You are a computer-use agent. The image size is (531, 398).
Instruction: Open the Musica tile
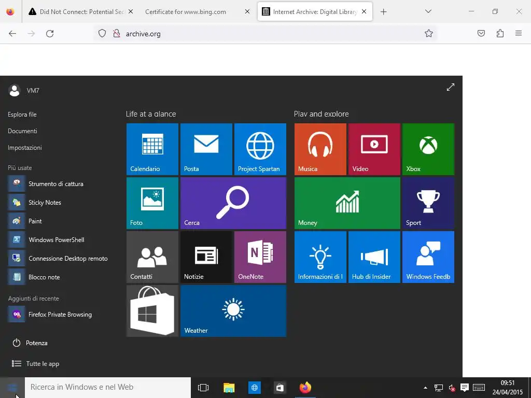[320, 149]
